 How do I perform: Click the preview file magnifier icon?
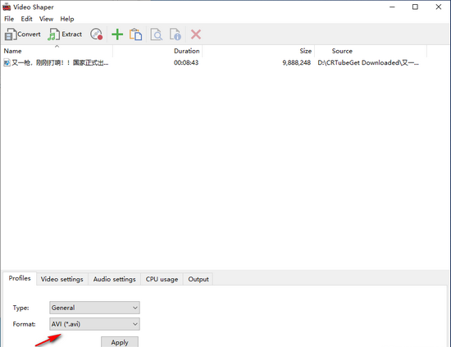point(157,34)
